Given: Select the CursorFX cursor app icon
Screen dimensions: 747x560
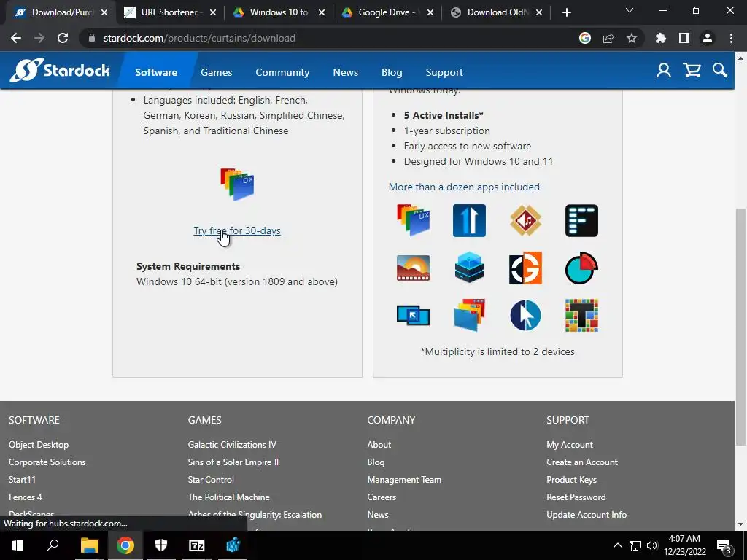Looking at the screenshot, I should tap(525, 315).
